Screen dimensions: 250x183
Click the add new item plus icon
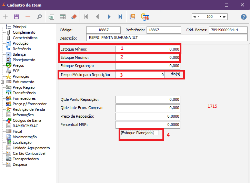pyautogui.click(x=5, y=17)
